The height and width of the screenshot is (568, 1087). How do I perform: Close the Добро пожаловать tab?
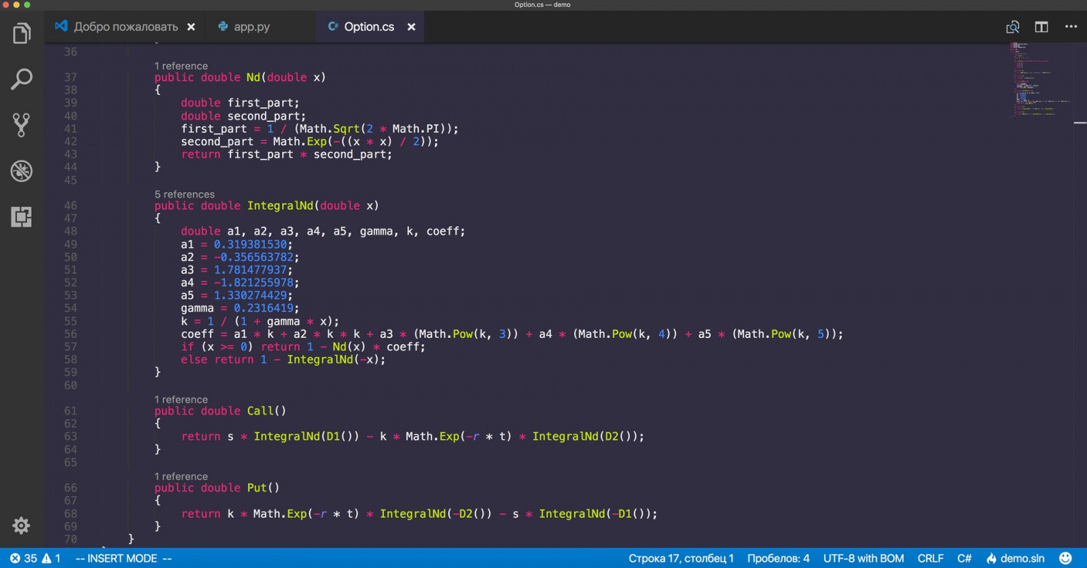pyautogui.click(x=192, y=27)
